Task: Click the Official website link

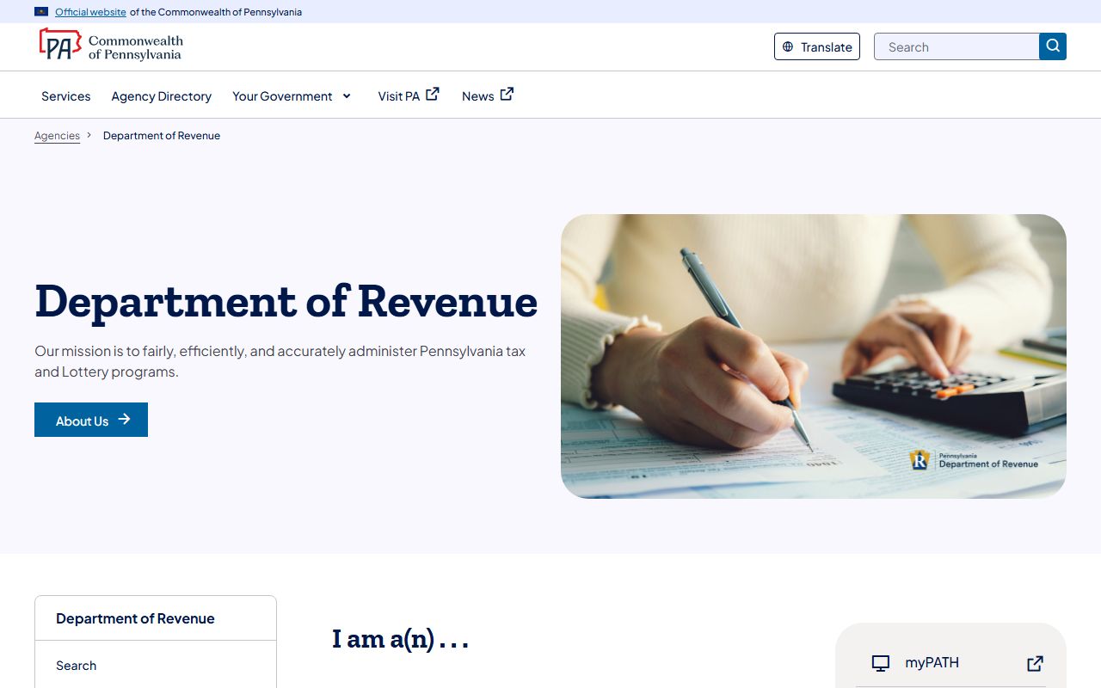Action: click(x=90, y=12)
